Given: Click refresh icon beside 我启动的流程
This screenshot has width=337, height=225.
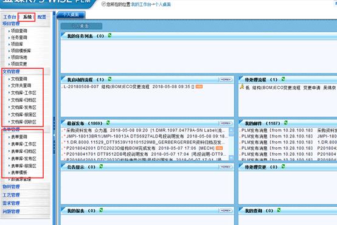Looking at the screenshot, I should 109,79.
